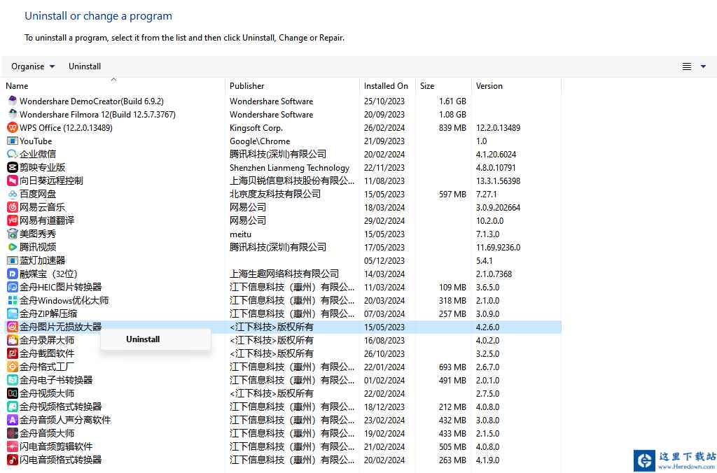Click the 金舟音频大师 icon
Screen dimensions: 717x473
(x=13, y=433)
